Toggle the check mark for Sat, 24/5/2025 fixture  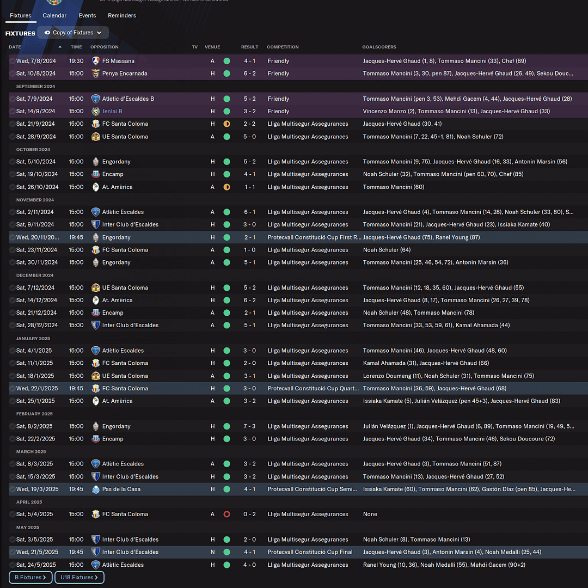point(12,565)
